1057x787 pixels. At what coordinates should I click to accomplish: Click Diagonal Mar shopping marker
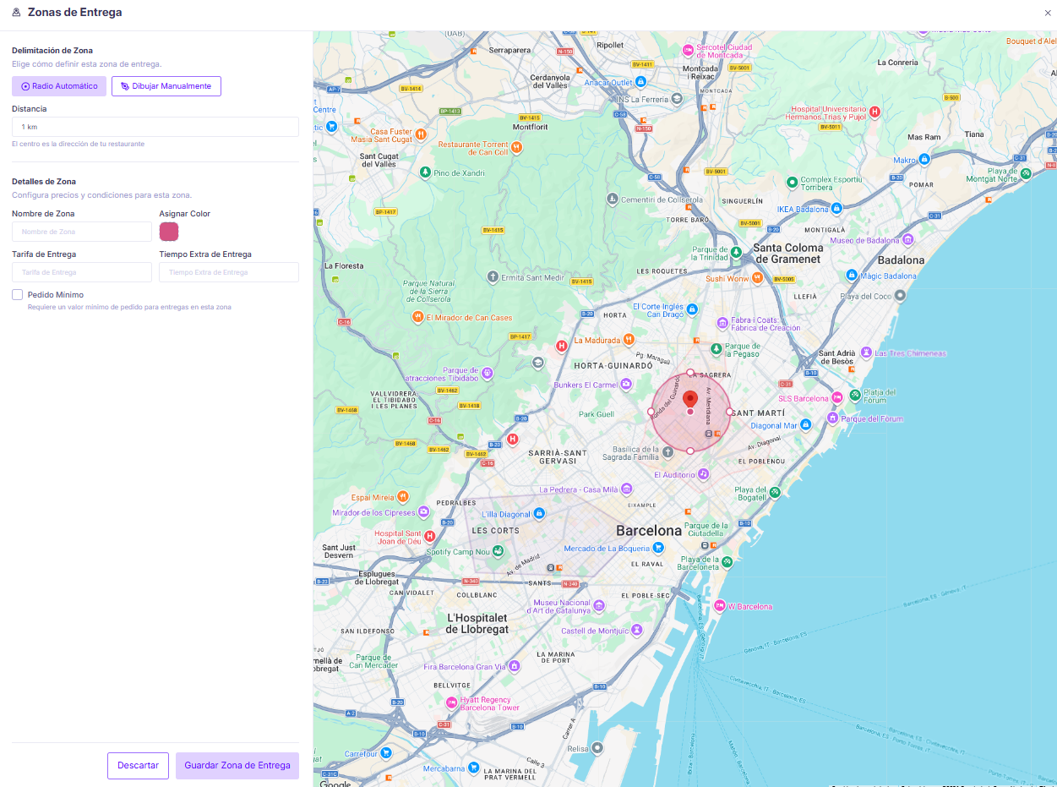805,424
